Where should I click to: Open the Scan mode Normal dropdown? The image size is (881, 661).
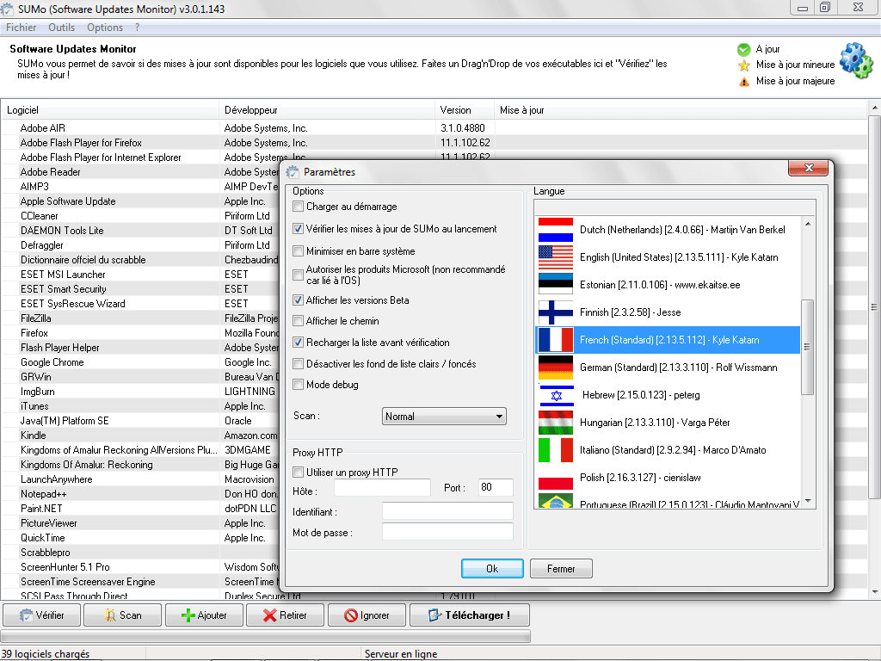click(444, 417)
